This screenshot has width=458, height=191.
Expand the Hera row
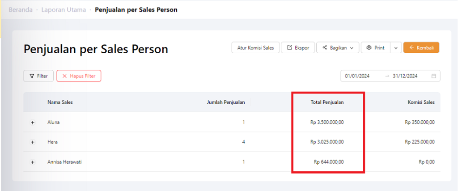coord(32,142)
